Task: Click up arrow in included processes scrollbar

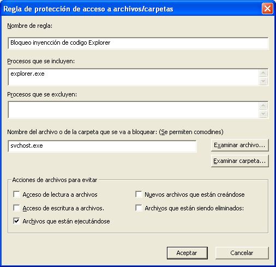Action: point(263,73)
